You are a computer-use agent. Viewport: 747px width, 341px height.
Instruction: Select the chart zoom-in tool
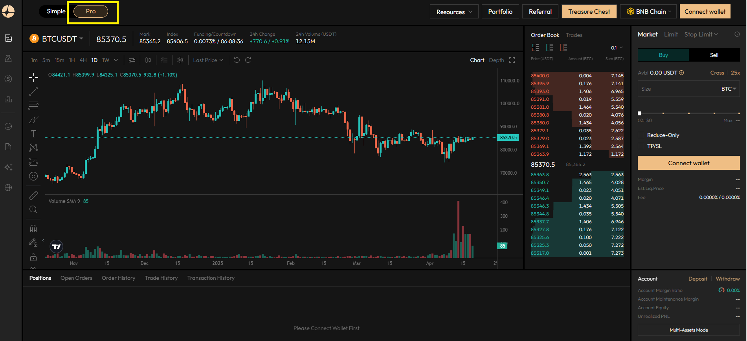(33, 209)
